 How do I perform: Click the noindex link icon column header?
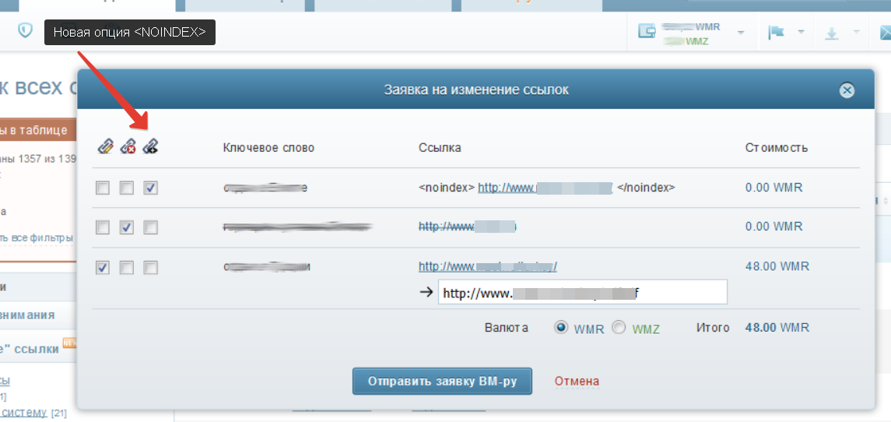point(150,146)
